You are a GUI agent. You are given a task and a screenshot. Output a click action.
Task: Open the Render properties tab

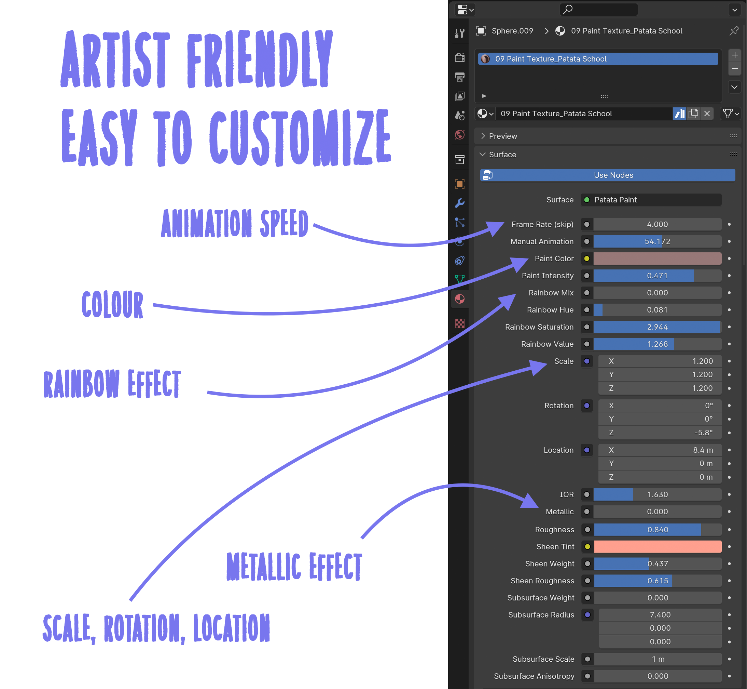click(459, 58)
